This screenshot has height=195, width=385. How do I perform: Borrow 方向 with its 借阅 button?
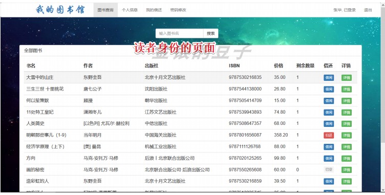pos(329,159)
